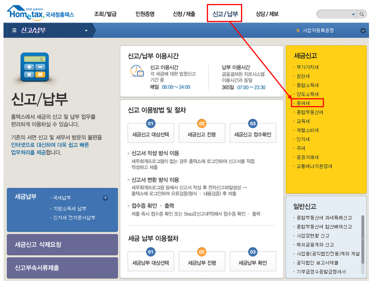The width and height of the screenshot is (372, 283).
Task: Click the 세금신고 대상선택 step box
Action: click(151, 133)
